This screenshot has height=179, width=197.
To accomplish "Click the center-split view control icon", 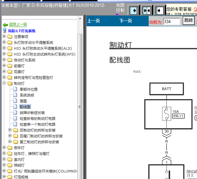I will (147, 11).
